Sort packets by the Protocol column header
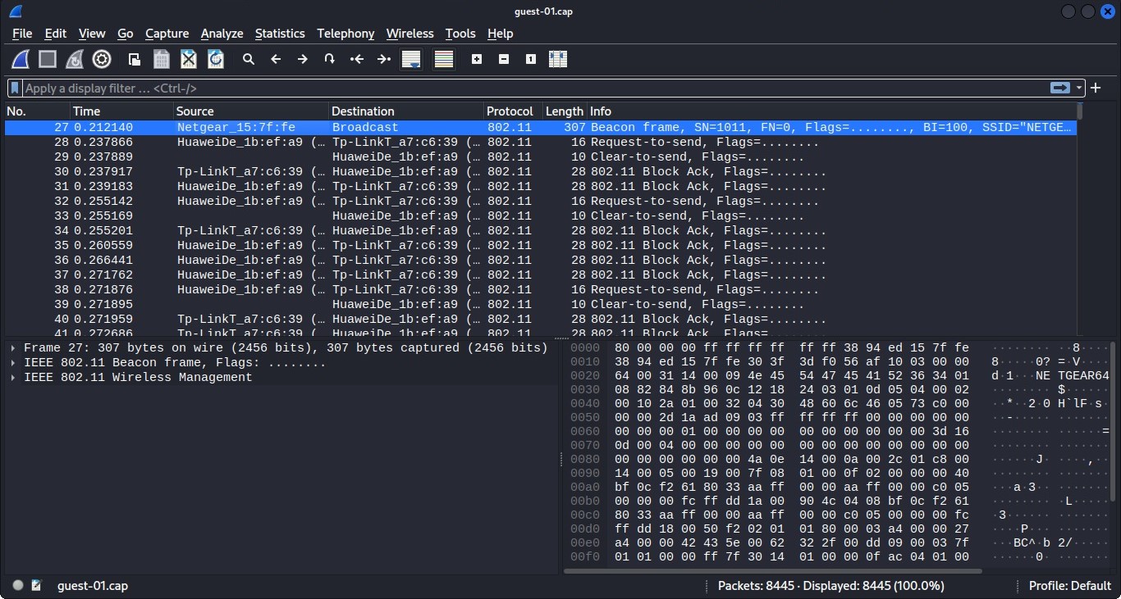Viewport: 1121px width, 599px height. (x=509, y=111)
